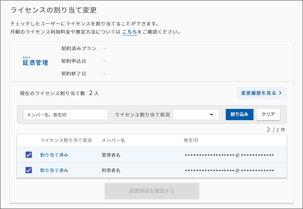This screenshot has width=303, height=209.
Task: Click the スマート証憑管理 product logo
Action: 35,61
